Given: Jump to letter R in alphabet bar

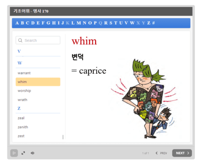Looking at the screenshot, I should [x=106, y=23].
